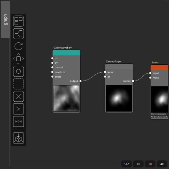Screen dimensions: 169x169
Task: Switch resolution to 4k
Action: (162, 164)
